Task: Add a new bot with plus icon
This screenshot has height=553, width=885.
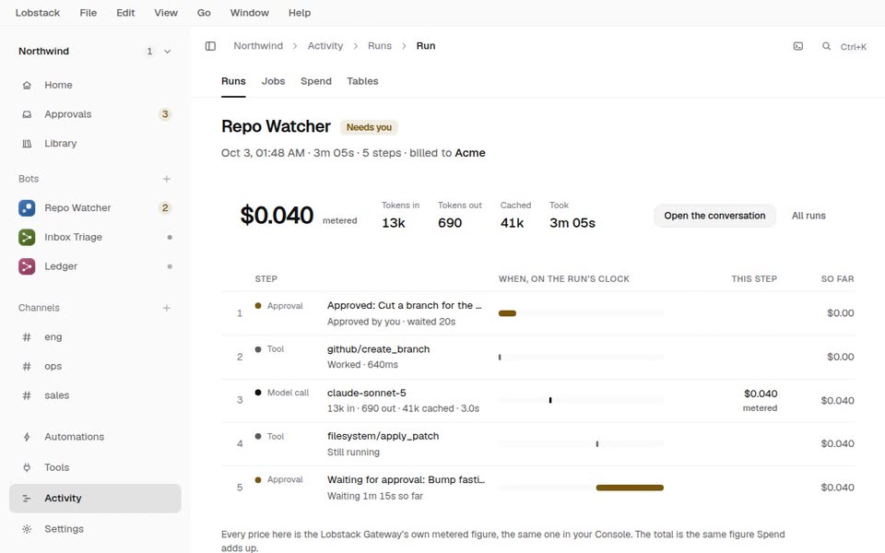Action: 167,179
